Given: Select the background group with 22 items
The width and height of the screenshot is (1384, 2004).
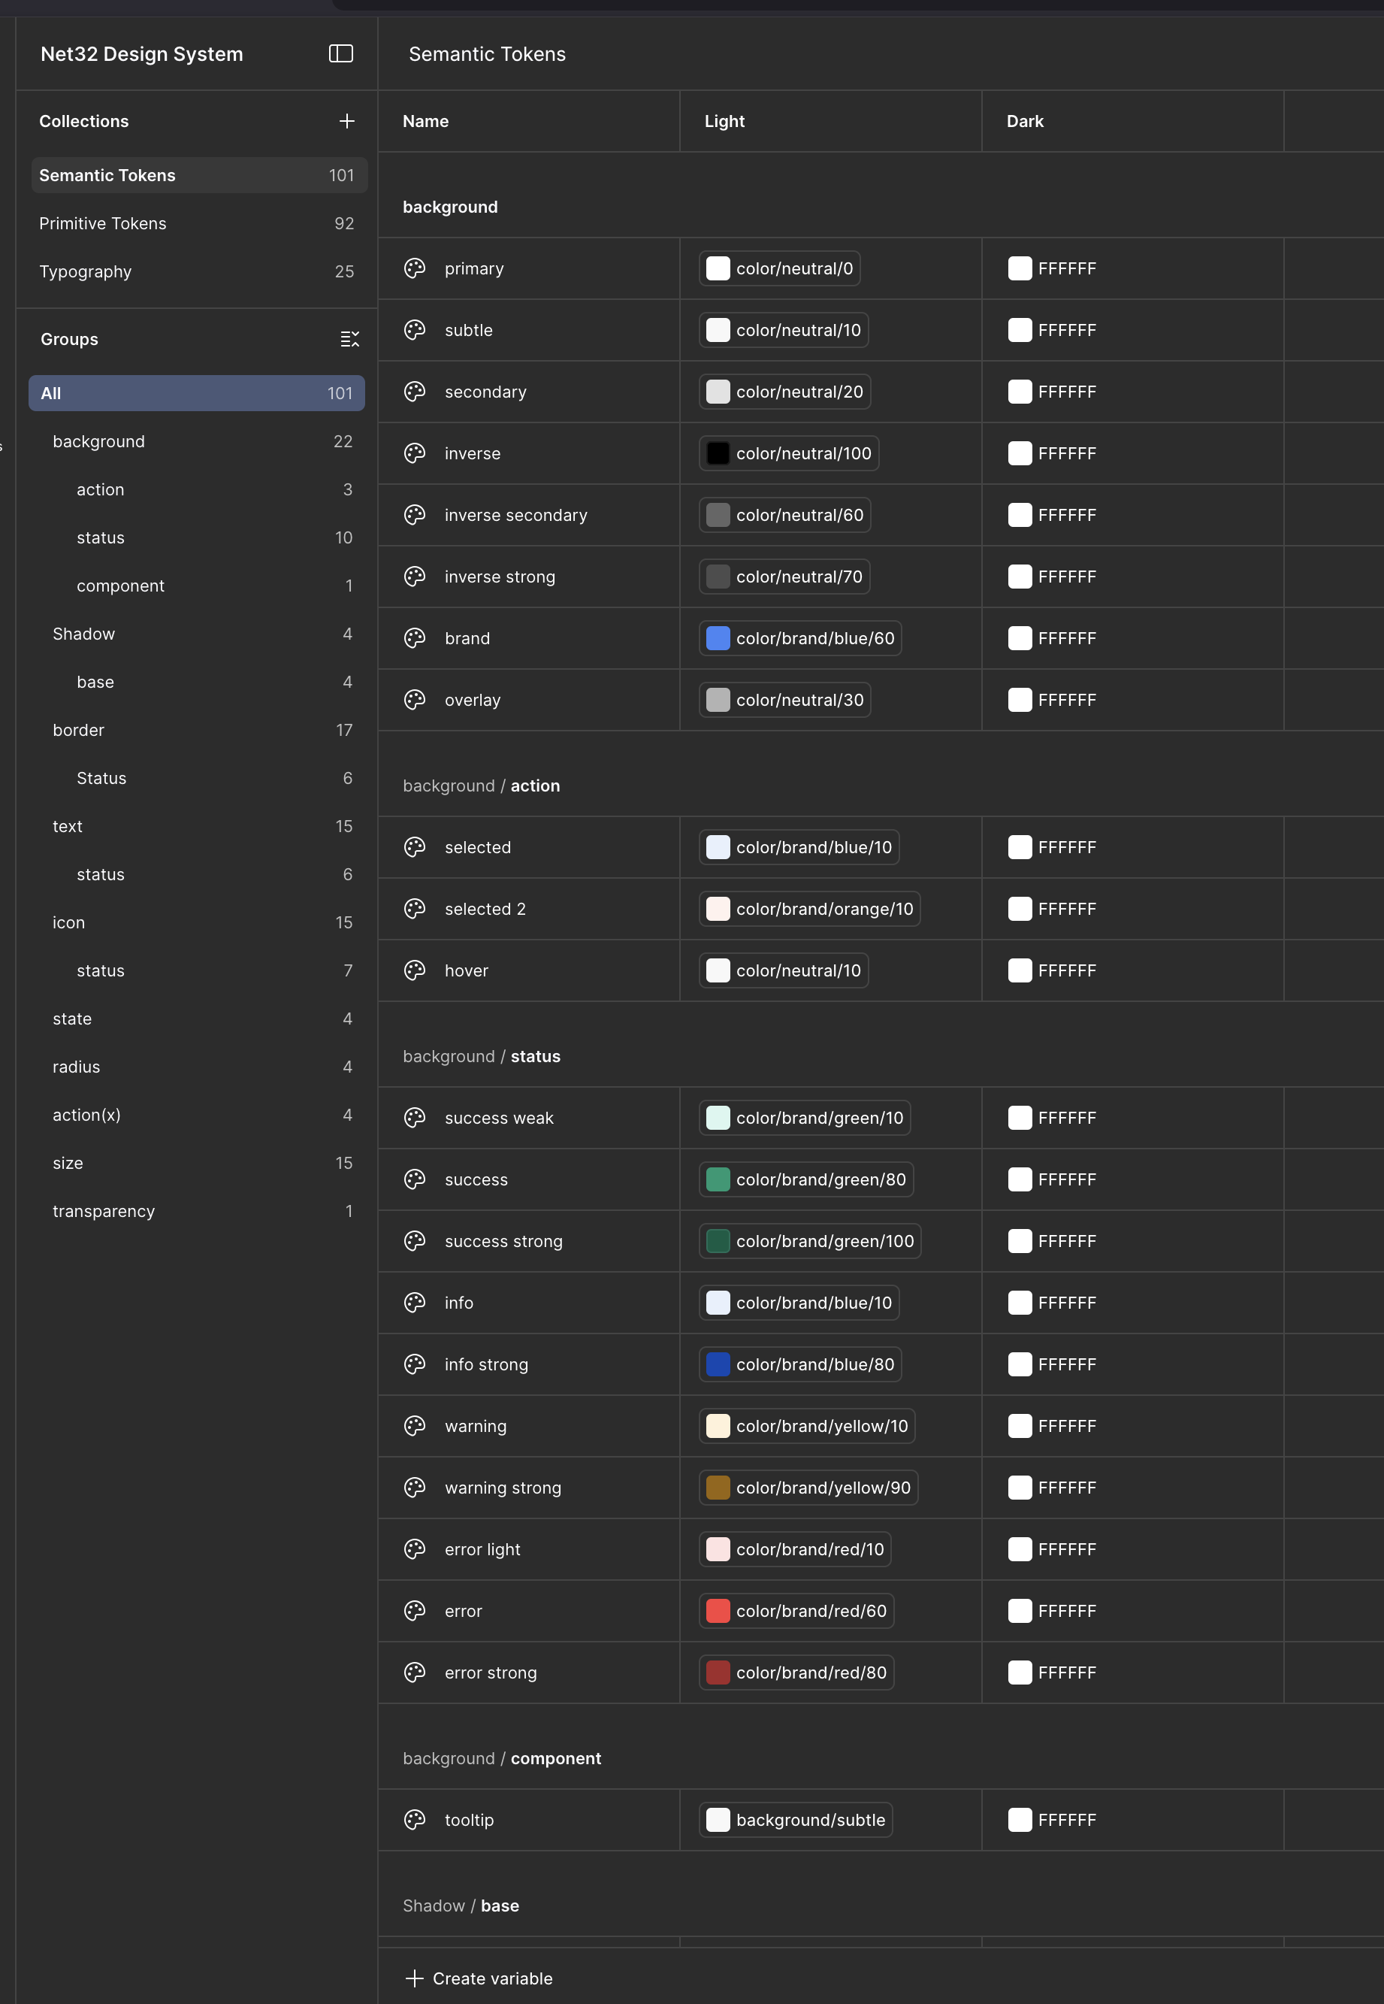Looking at the screenshot, I should (x=197, y=441).
